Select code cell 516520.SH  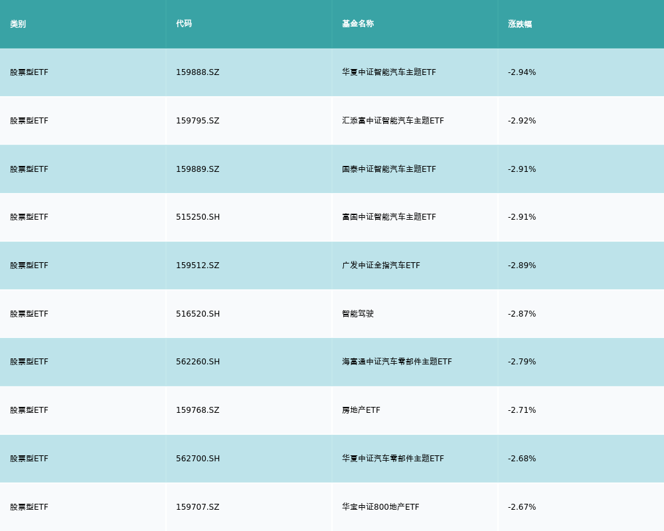198,314
